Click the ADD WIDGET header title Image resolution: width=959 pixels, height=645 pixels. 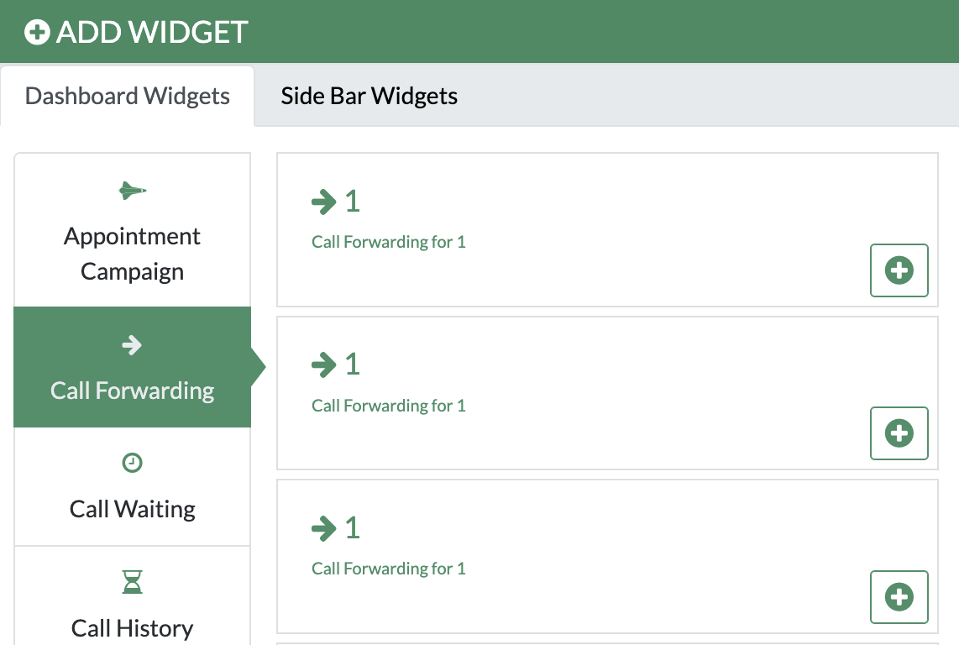[152, 32]
